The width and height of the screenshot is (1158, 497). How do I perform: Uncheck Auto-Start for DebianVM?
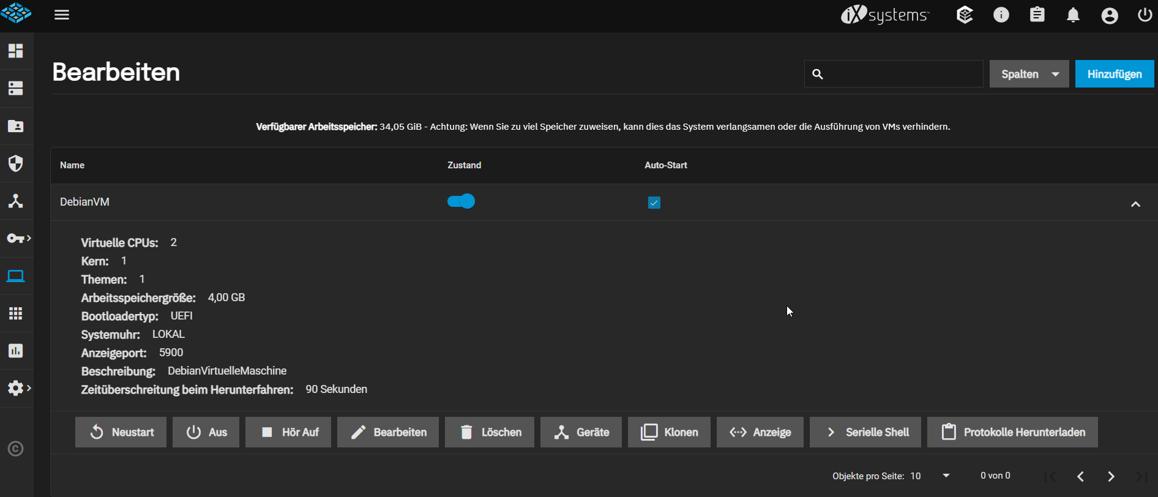coord(654,203)
